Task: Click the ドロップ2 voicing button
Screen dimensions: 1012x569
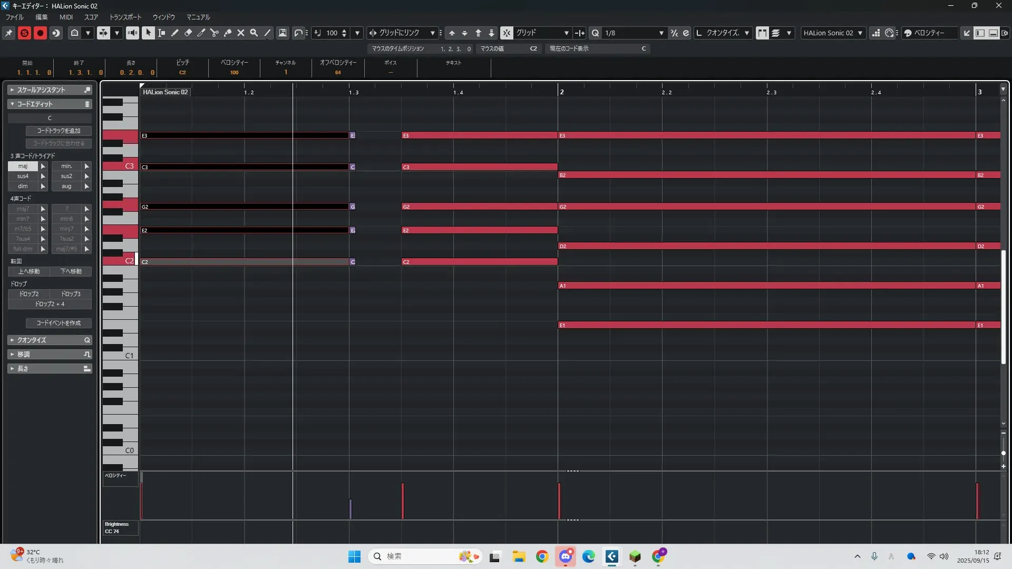Action: coord(29,294)
